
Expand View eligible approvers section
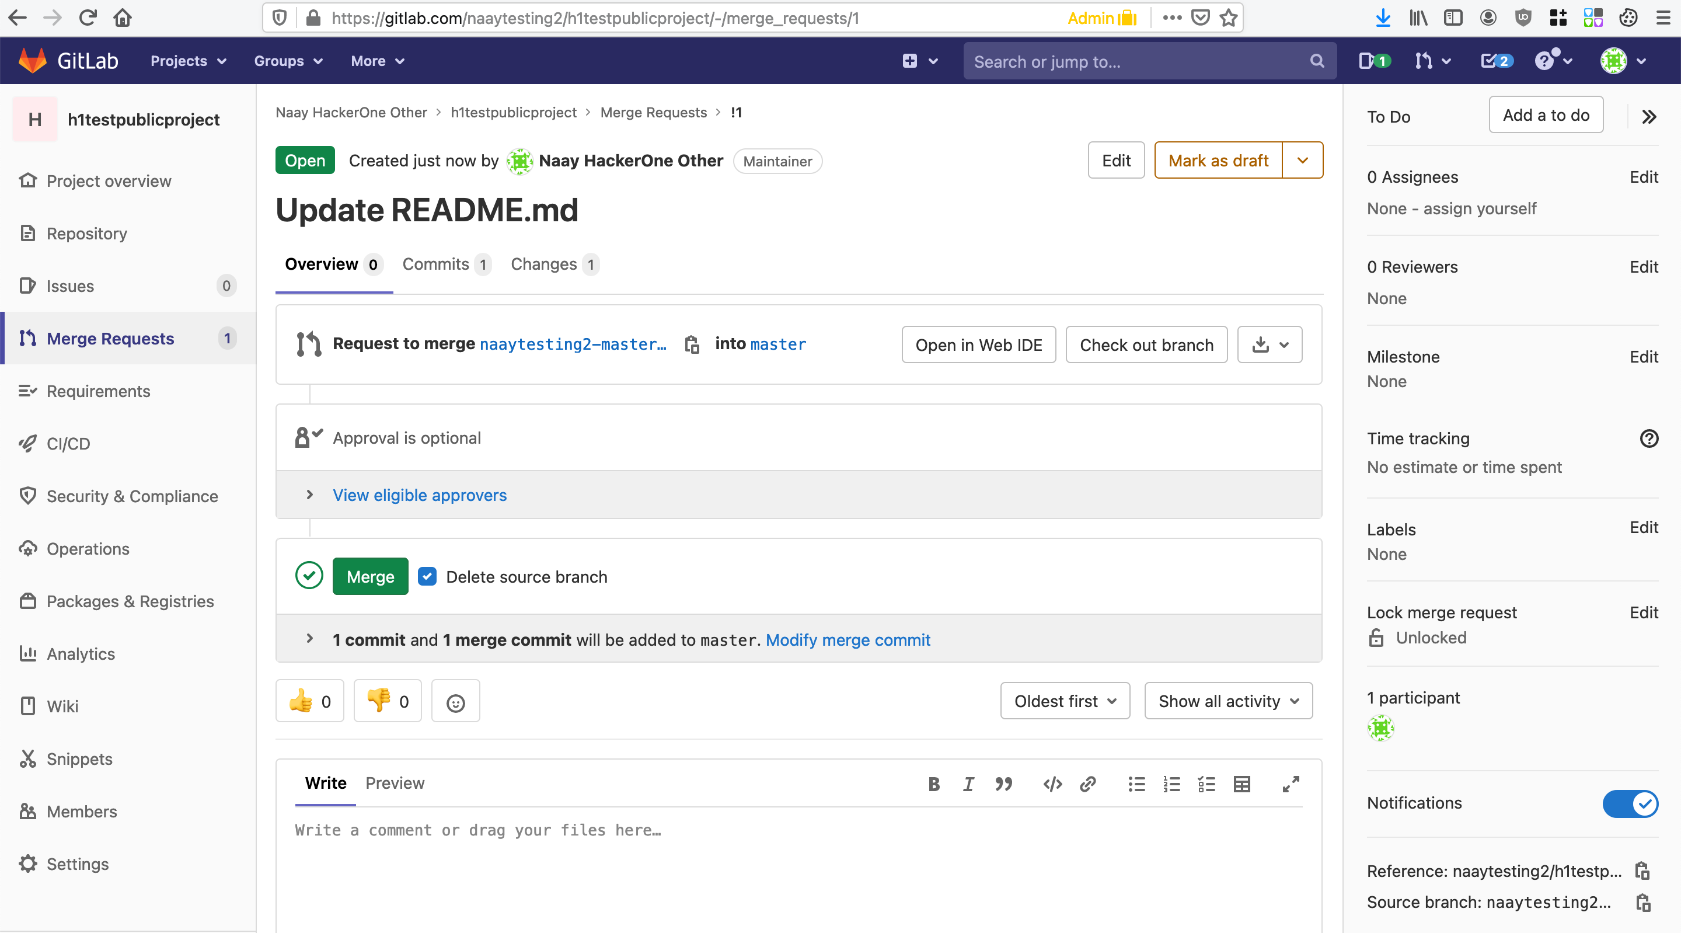pyautogui.click(x=420, y=495)
